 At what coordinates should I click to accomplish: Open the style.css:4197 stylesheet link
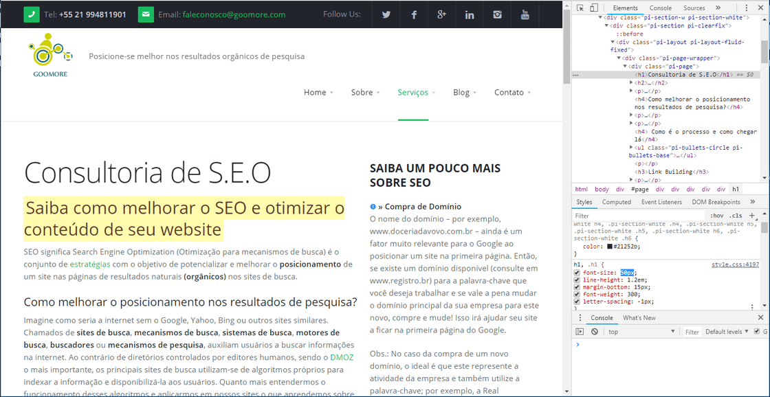[x=734, y=265]
